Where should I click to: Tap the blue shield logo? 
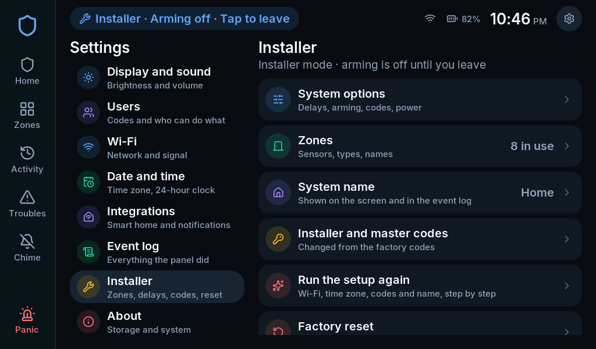click(x=27, y=26)
